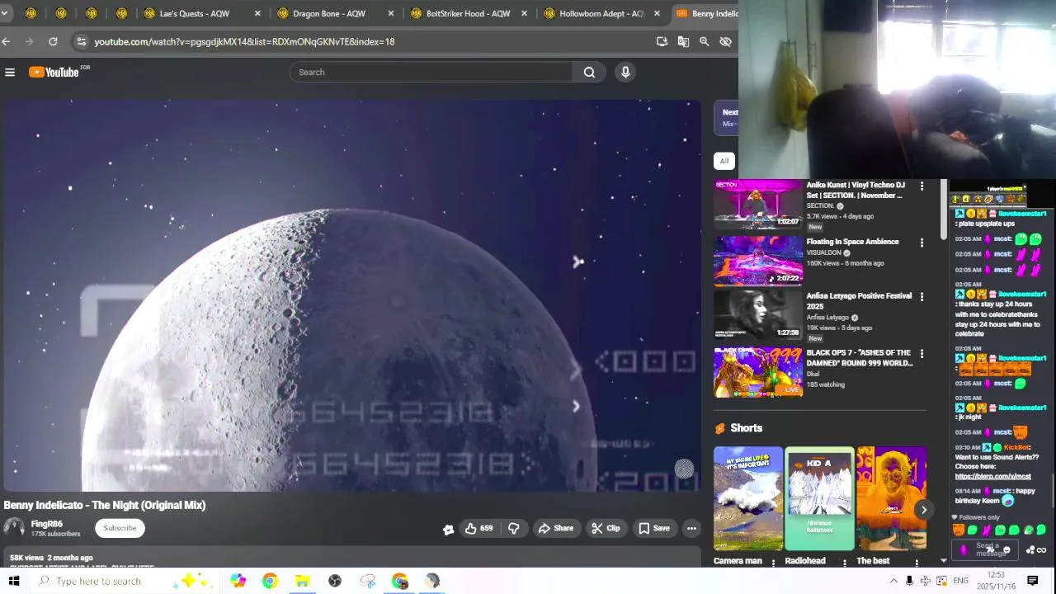Open Anfisa Letyago Positive Festival 2025 title
The width and height of the screenshot is (1056, 594).
coord(859,300)
